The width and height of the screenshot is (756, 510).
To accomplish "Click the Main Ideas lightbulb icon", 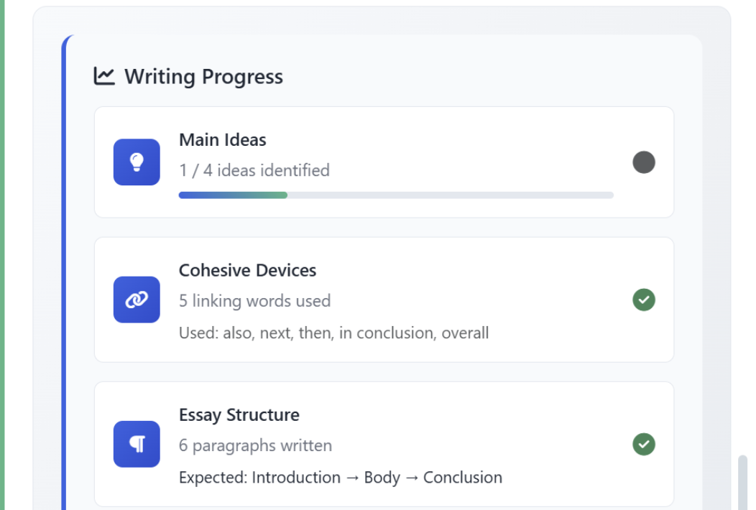I will pos(137,162).
